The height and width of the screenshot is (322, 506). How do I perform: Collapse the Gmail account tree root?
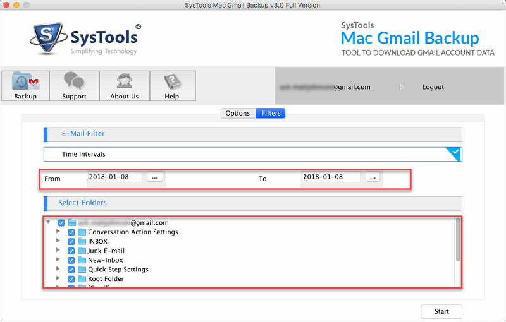pyautogui.click(x=49, y=222)
